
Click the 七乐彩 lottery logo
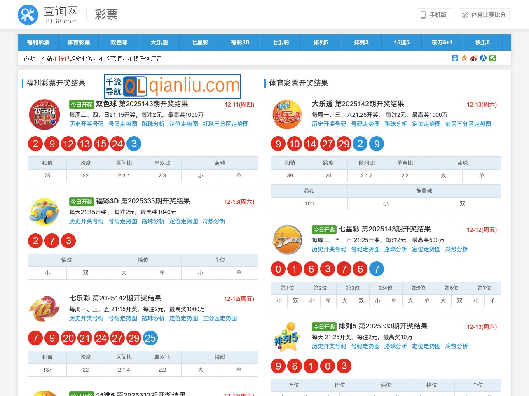click(x=43, y=309)
